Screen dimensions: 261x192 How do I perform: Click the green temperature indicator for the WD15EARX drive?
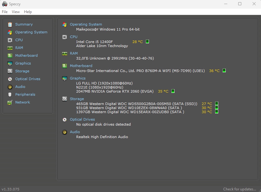point(217,112)
